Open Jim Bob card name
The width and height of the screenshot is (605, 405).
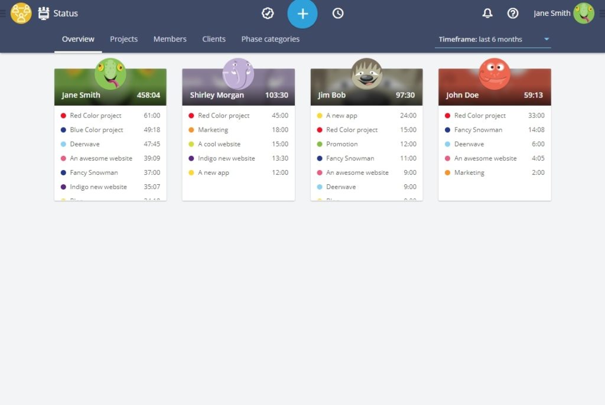[x=331, y=95]
